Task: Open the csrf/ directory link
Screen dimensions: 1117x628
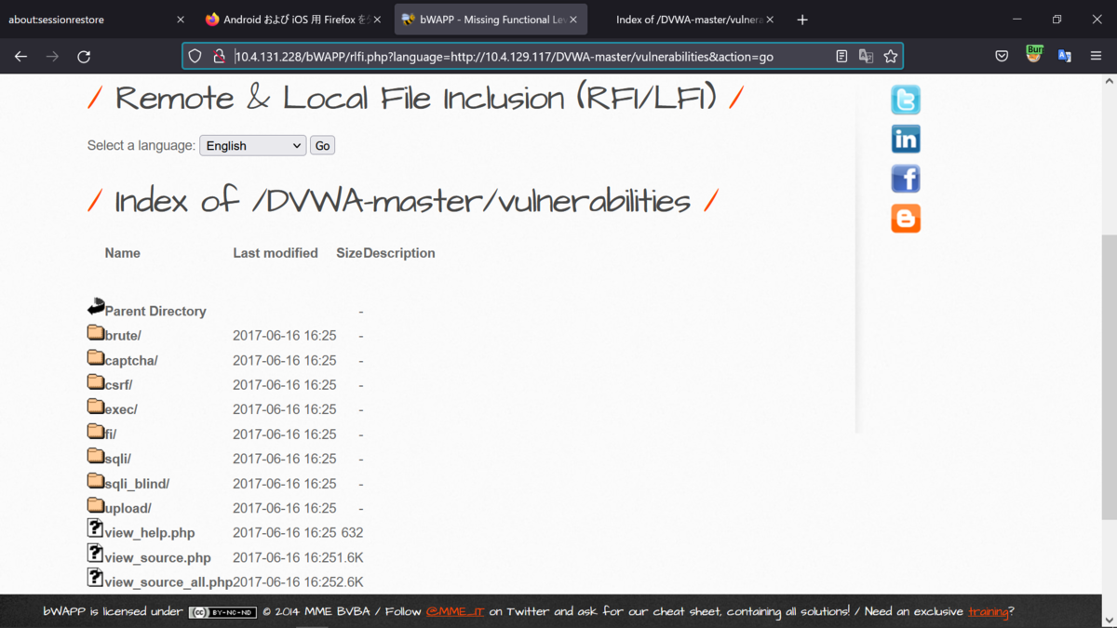Action: (119, 385)
